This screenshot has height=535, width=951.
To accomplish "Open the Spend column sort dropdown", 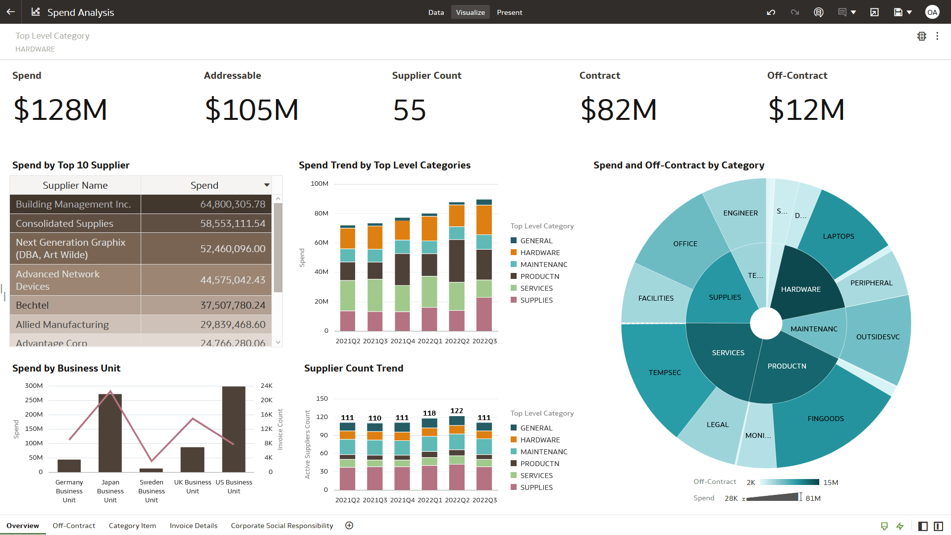I will coord(267,185).
